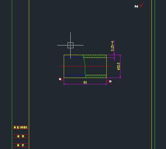
Task: Select the yellow right edge of the tube
Action: [x=107, y=66]
